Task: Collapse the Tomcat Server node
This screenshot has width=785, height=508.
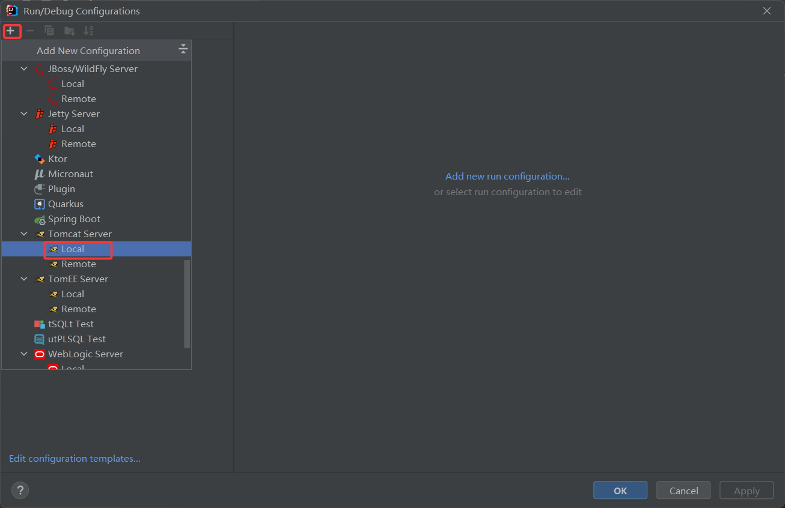Action: [x=24, y=234]
